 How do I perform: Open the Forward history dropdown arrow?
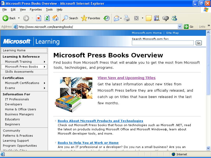[32, 18]
